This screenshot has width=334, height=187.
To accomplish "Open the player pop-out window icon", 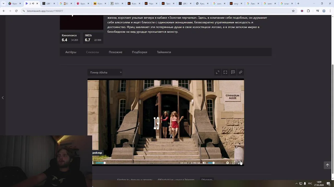I will (234, 163).
